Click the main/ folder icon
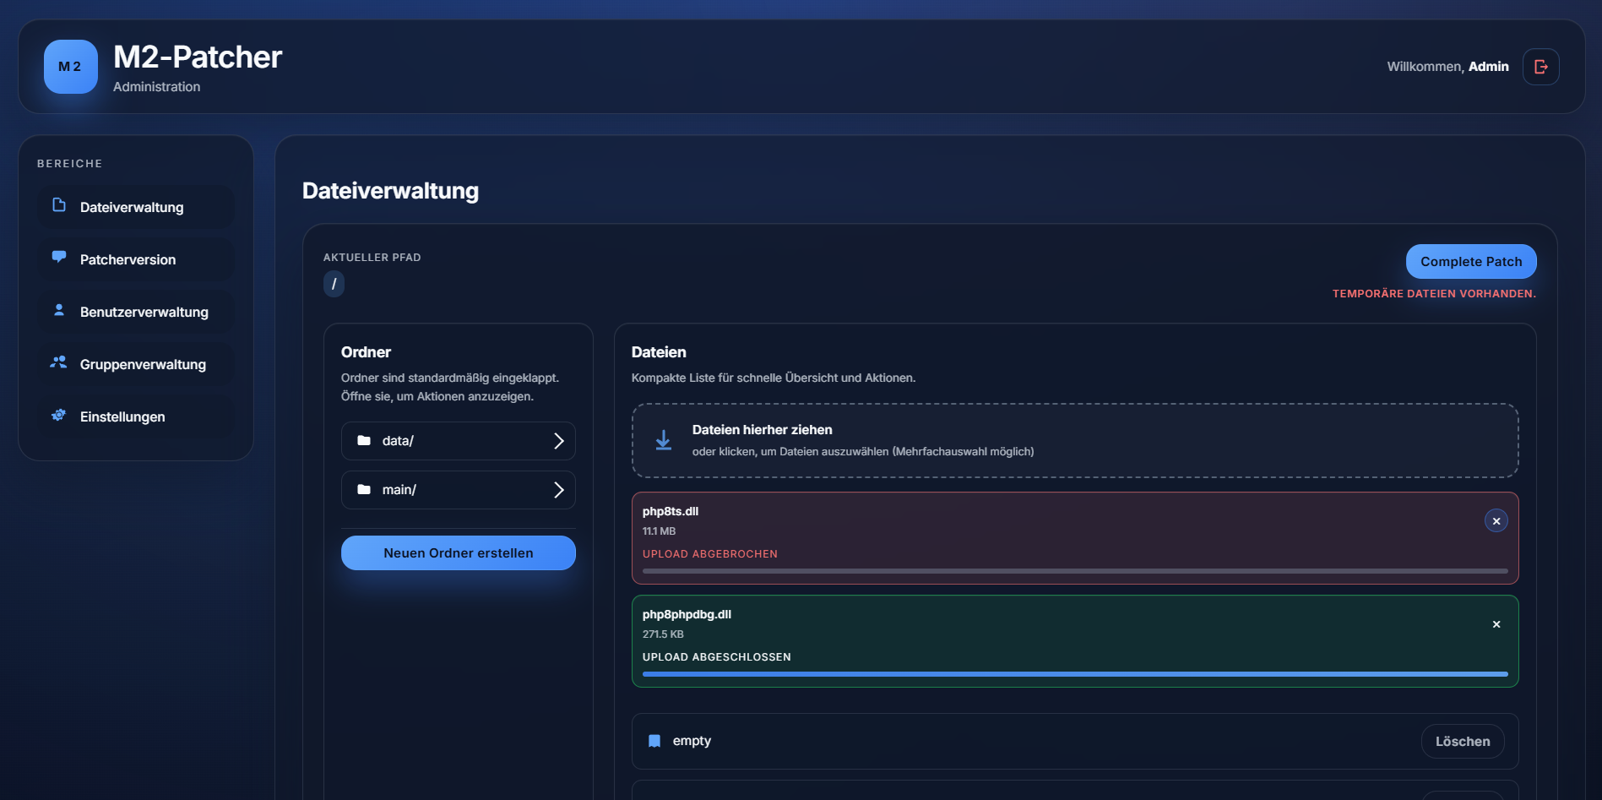Image resolution: width=1602 pixels, height=800 pixels. click(x=364, y=490)
